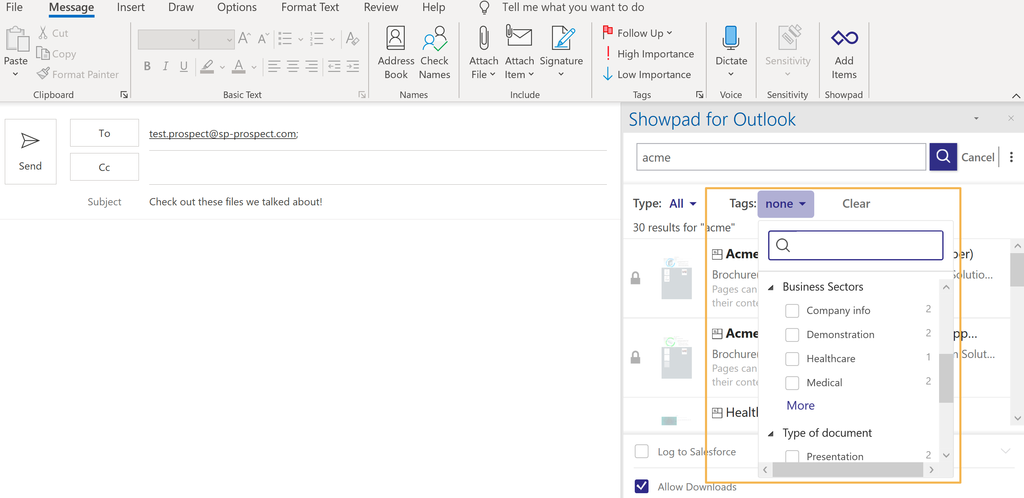Switch to the Draw tab
This screenshot has height=498, width=1024.
point(181,7)
